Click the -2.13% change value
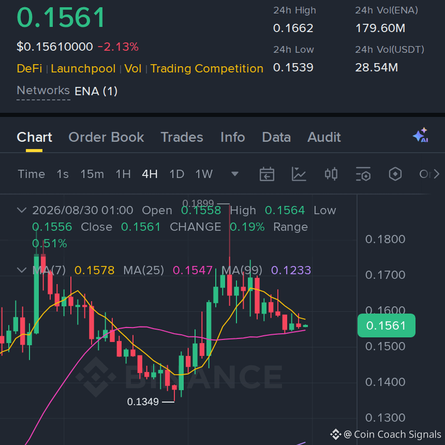 click(118, 47)
